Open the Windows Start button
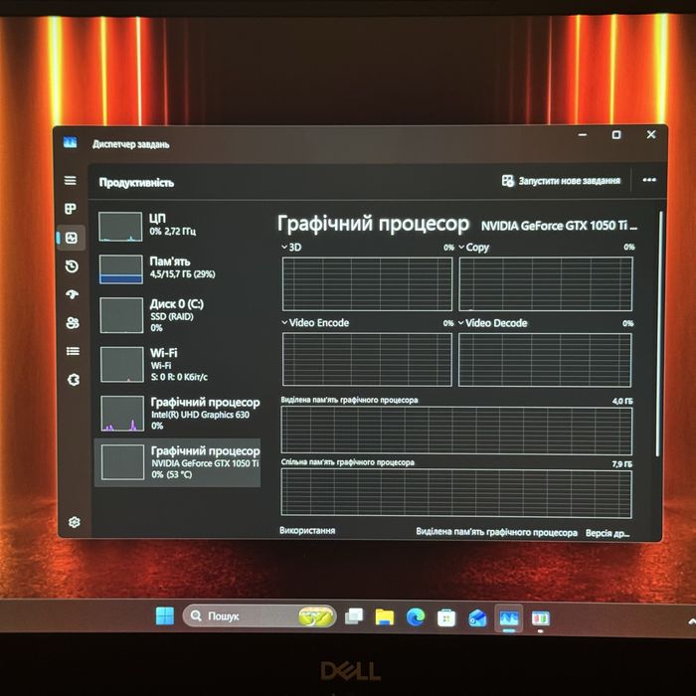 (x=165, y=615)
